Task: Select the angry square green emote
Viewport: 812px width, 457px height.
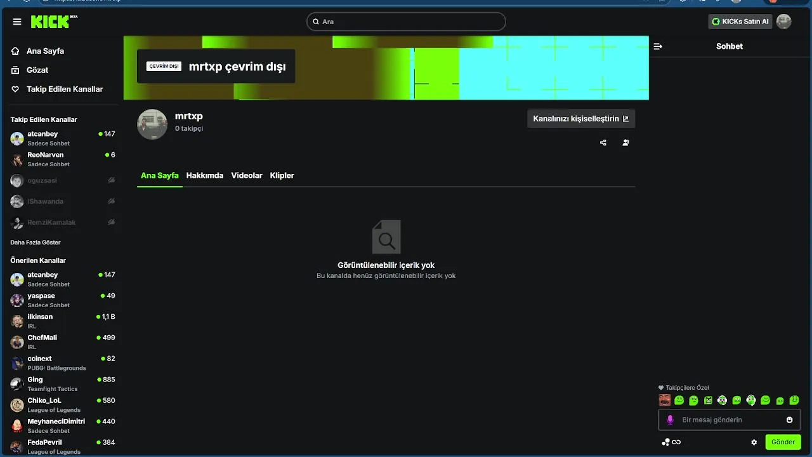Action: tap(708, 401)
